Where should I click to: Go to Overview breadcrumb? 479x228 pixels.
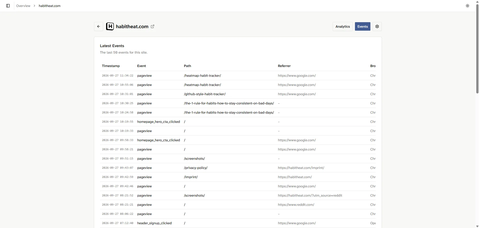coord(23,6)
